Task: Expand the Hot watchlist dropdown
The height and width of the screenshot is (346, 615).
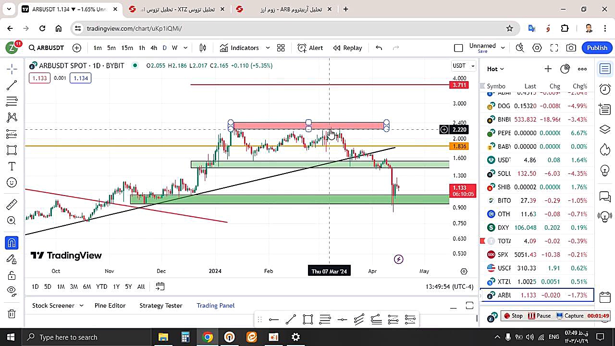Action: pos(495,69)
